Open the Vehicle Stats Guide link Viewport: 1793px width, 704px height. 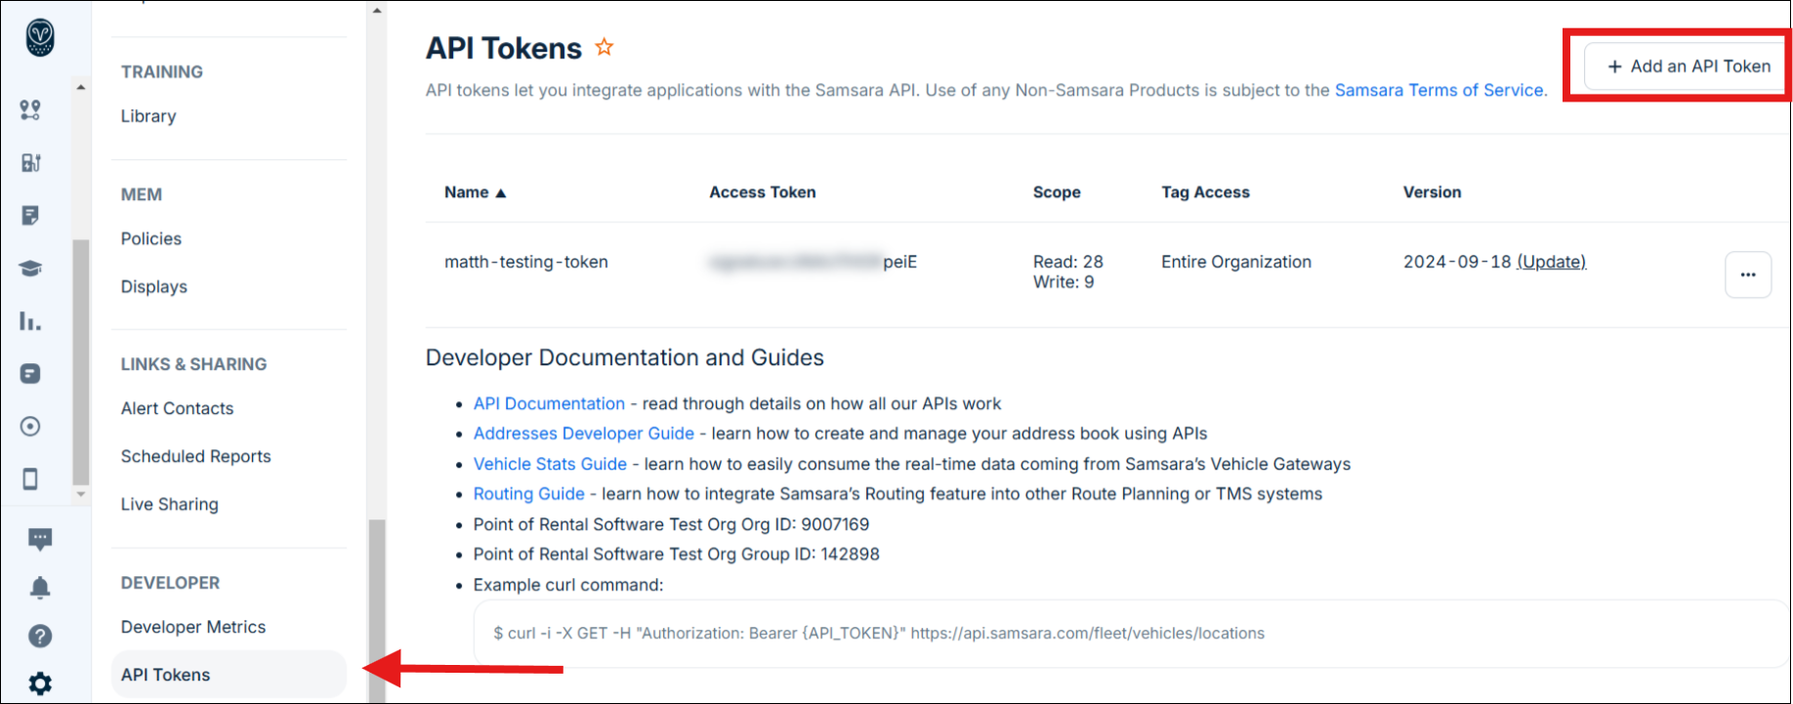550,464
